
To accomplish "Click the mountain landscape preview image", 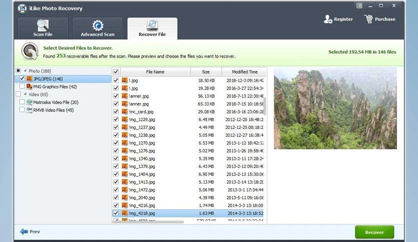I will click(x=335, y=108).
